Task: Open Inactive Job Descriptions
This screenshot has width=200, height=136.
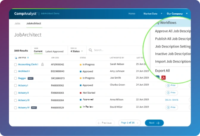Action: click(173, 54)
